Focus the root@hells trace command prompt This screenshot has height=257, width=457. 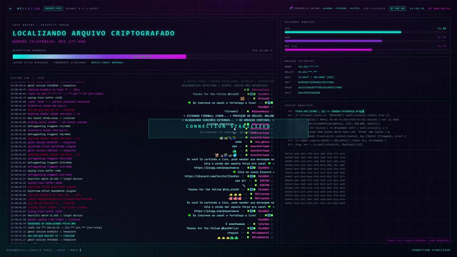click(x=44, y=250)
